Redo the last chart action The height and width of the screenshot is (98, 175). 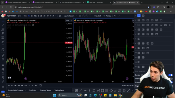[x=119, y=16]
